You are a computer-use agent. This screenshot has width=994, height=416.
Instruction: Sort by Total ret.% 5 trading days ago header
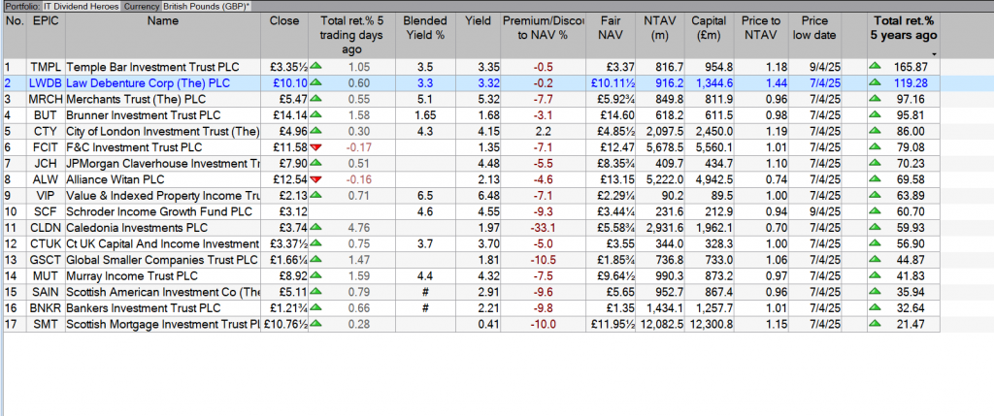point(351,36)
